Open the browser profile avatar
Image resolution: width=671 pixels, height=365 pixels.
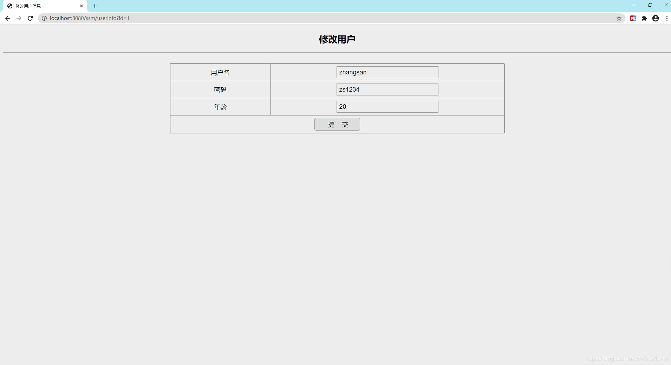coord(656,18)
